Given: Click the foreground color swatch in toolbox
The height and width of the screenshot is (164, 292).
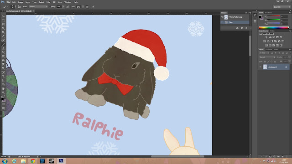Looking at the screenshot, I should 2,99.
